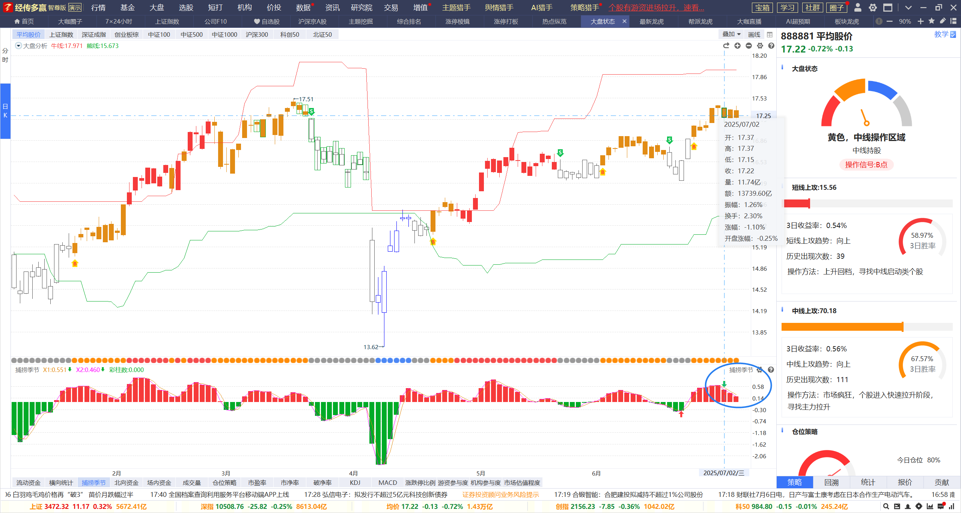961x513 pixels.
Task: Collapse the 大盘分析 indicator expander
Action: (18, 46)
